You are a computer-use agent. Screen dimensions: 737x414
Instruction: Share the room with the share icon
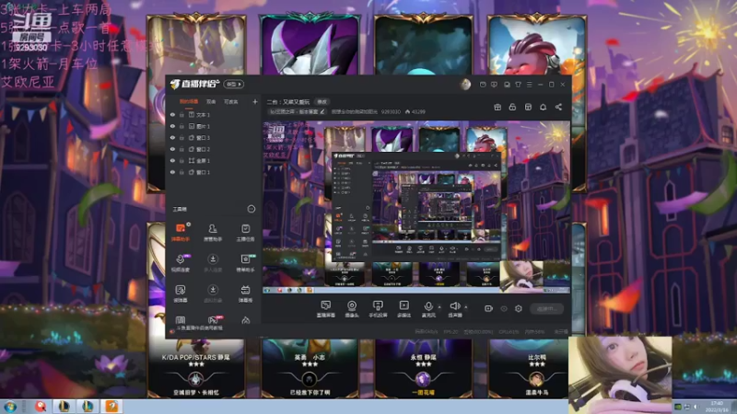(x=558, y=107)
